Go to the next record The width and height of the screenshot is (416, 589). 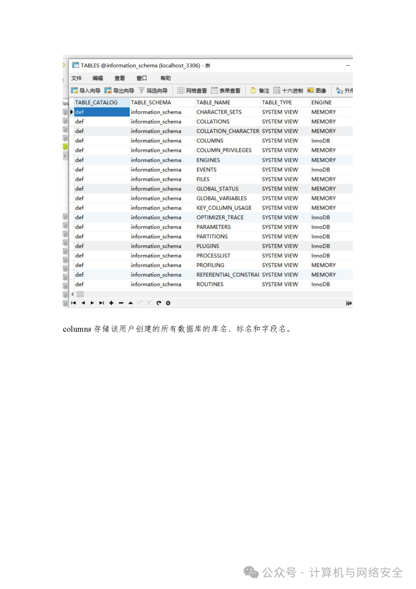pos(92,303)
